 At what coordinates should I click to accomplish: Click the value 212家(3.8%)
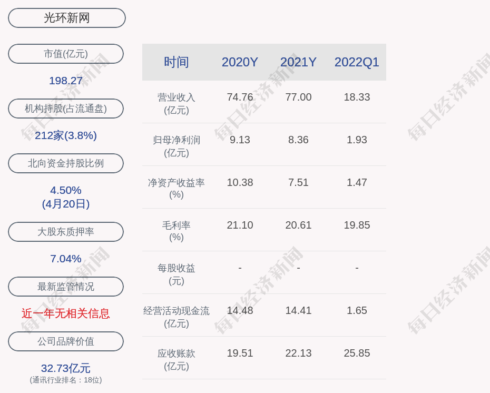point(66,135)
